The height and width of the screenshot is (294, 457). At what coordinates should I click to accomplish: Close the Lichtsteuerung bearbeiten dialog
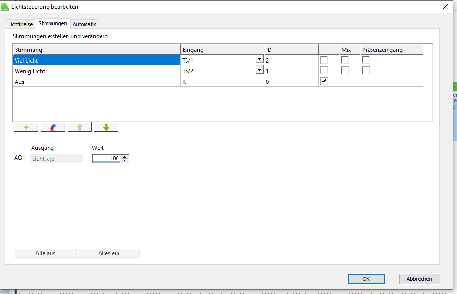445,7
